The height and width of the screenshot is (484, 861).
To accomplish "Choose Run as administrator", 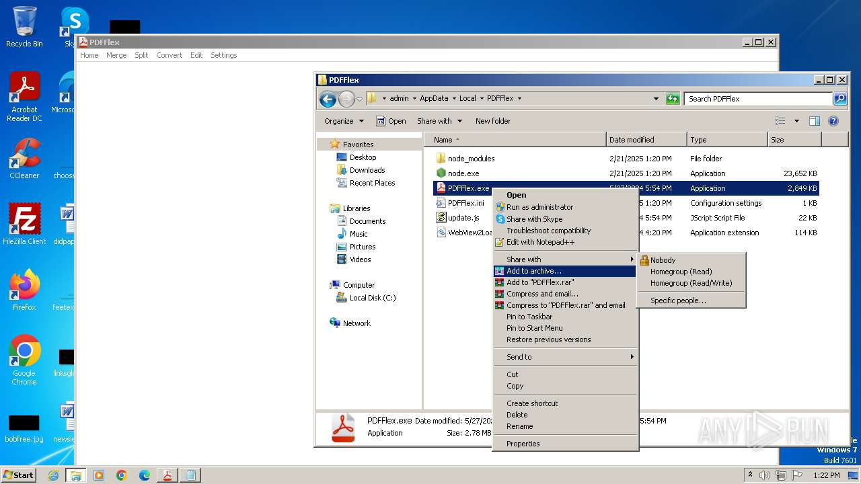I will tap(565, 207).
